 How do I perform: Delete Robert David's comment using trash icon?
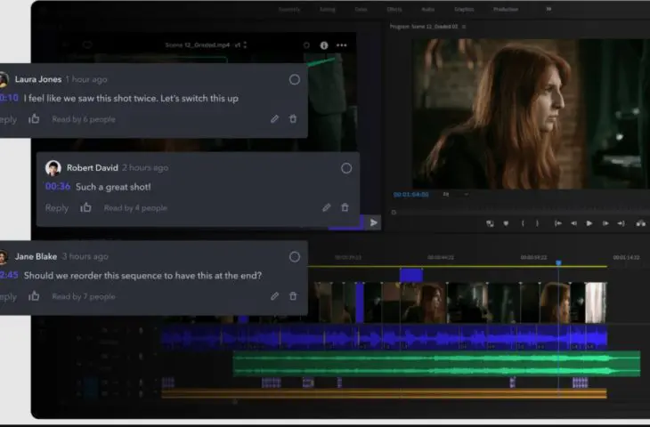(x=345, y=207)
